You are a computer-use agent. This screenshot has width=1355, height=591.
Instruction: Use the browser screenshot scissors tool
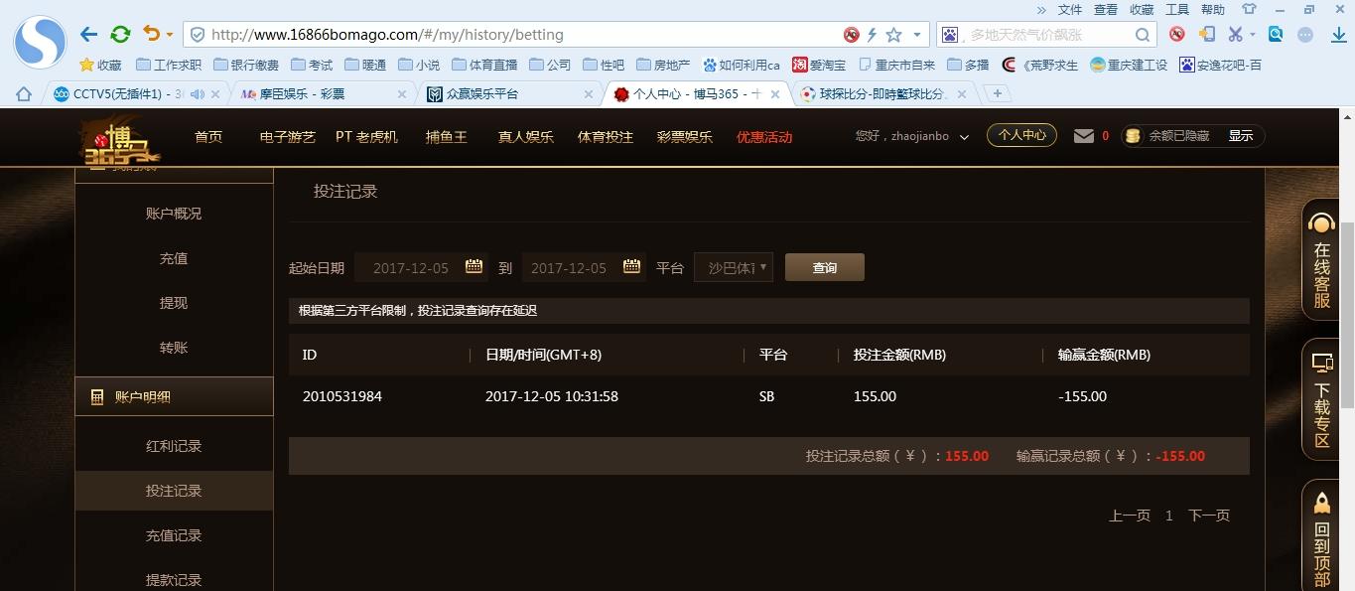coord(1235,34)
